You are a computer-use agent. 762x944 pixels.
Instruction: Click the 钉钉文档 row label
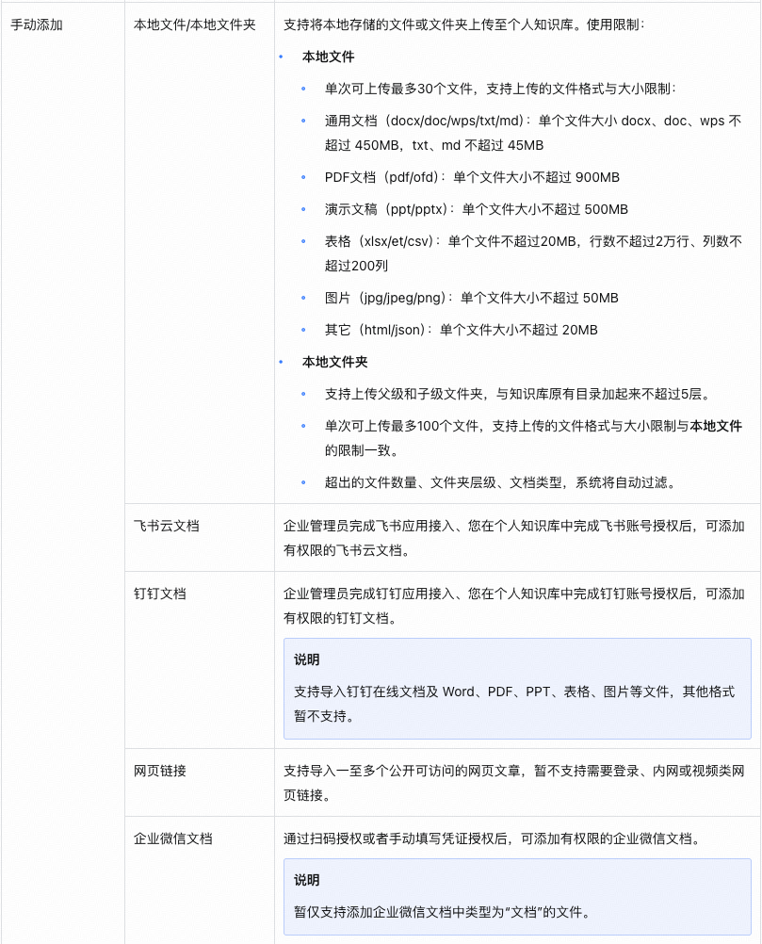coord(159,594)
